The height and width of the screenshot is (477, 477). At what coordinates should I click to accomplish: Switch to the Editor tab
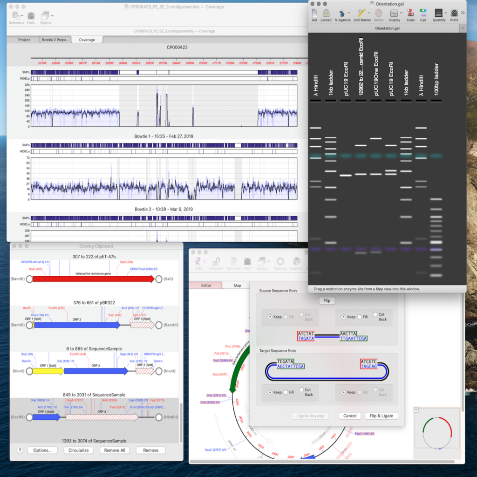(206, 286)
